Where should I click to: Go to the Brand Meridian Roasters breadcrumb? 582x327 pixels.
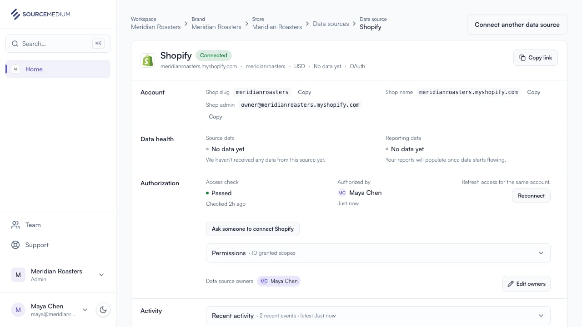216,23
